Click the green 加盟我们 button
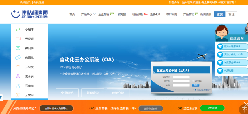Image resolution: width=248 pixels, height=114 pixels. coord(212,108)
